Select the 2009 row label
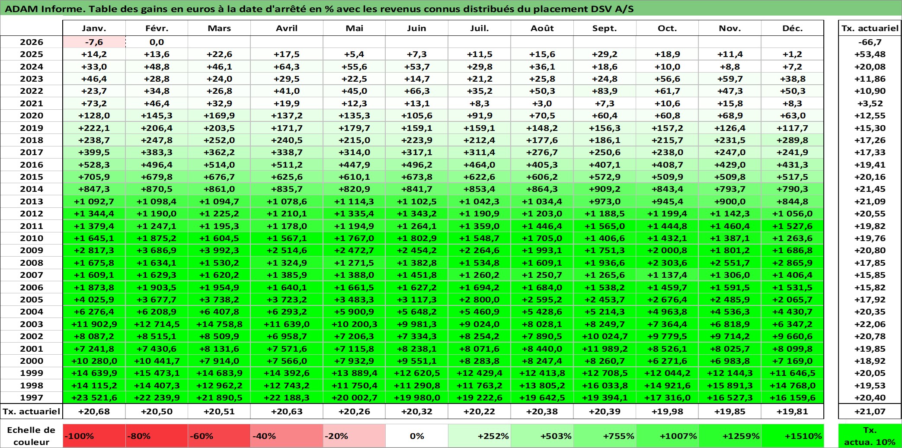The height and width of the screenshot is (448, 902). coord(32,250)
